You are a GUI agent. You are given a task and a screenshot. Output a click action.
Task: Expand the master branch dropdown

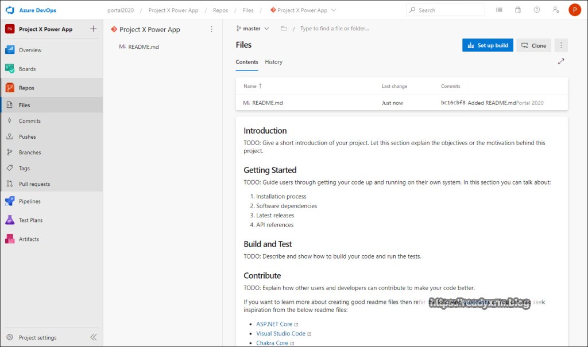[253, 28]
